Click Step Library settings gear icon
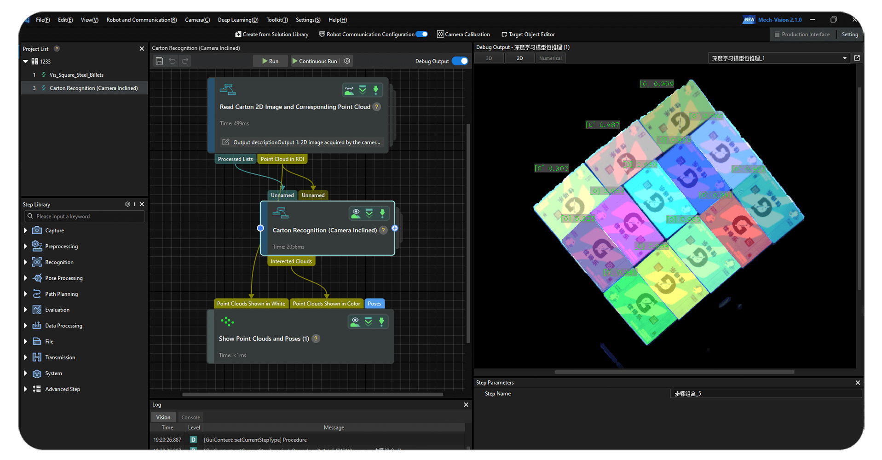 tap(127, 204)
